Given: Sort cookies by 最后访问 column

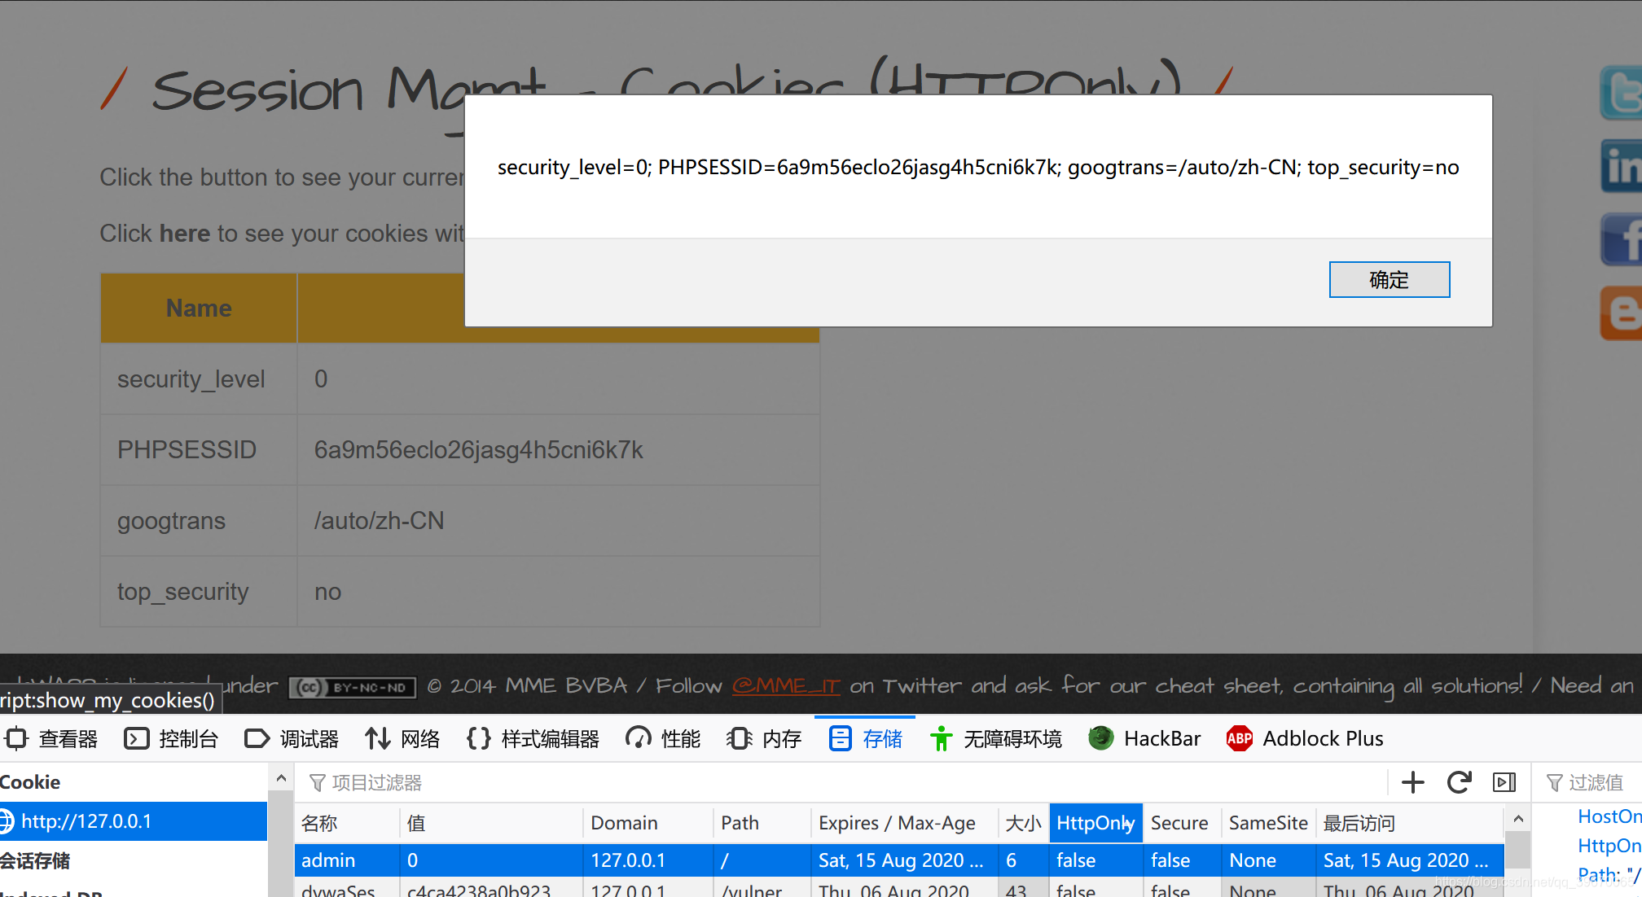Looking at the screenshot, I should tap(1410, 823).
